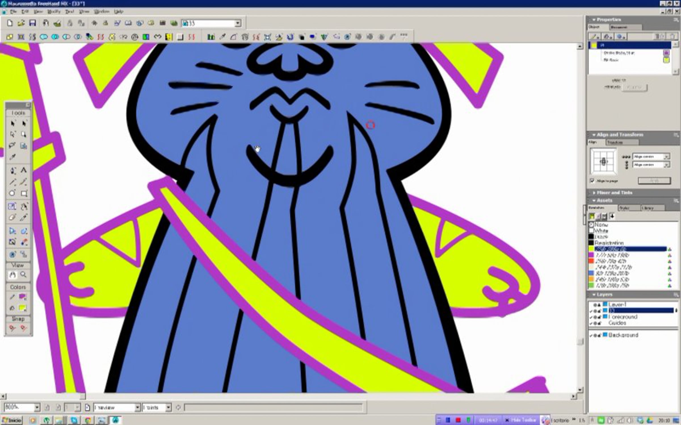The height and width of the screenshot is (425, 681).
Task: Select the Text tool (A icon)
Action: [24, 170]
